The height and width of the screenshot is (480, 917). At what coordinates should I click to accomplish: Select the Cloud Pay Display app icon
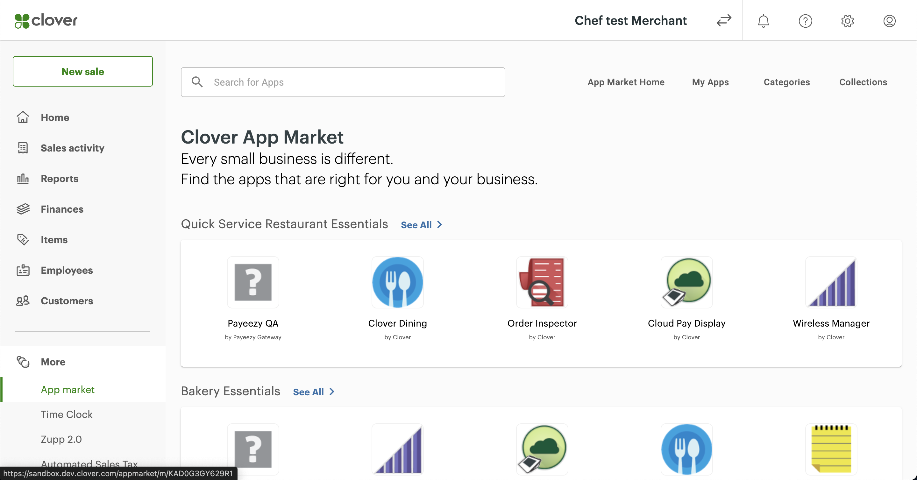coord(686,282)
